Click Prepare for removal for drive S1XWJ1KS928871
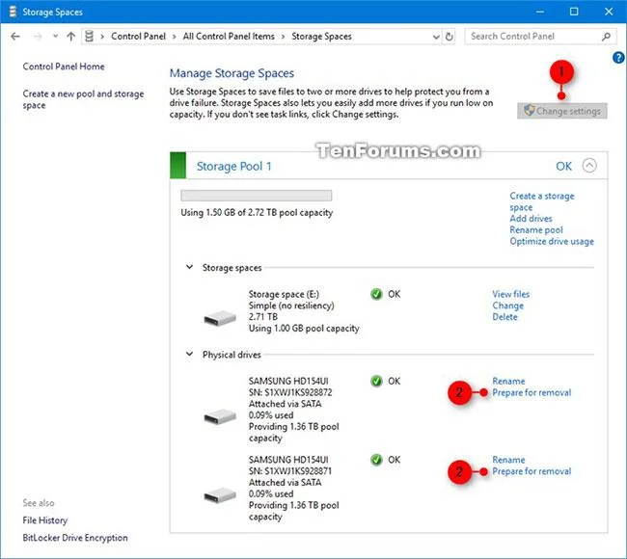The image size is (627, 559). (x=532, y=471)
